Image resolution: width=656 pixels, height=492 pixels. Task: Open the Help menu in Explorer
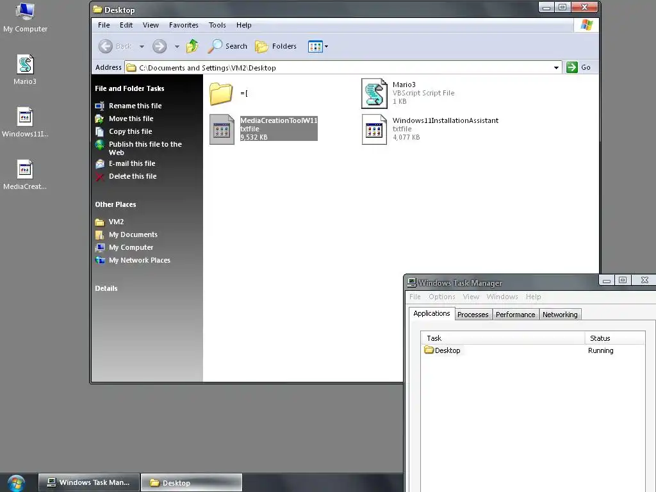pyautogui.click(x=243, y=25)
